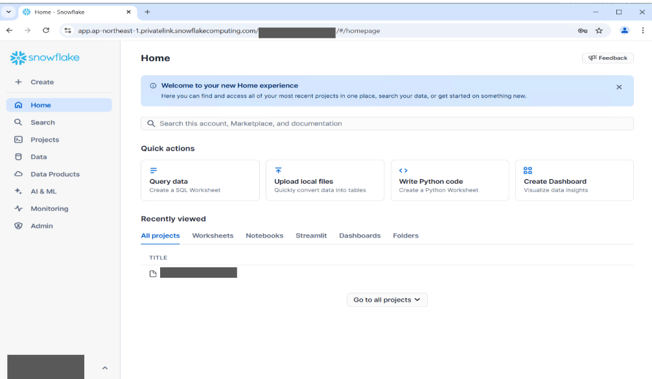Click the browser back arrow
652x379 pixels.
(x=10, y=31)
